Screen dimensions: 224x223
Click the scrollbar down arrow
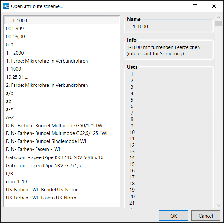pos(219,206)
